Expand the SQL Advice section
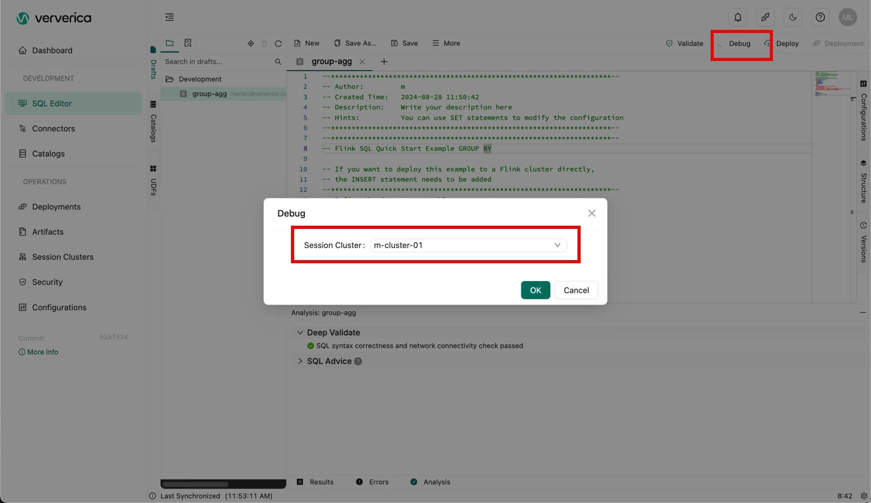 point(300,361)
